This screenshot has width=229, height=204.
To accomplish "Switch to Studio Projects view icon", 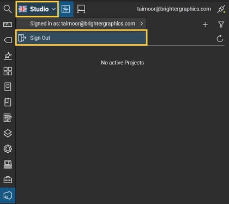I will tap(66, 9).
